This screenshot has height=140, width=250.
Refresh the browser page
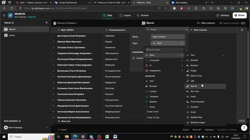click(x=12, y=8)
